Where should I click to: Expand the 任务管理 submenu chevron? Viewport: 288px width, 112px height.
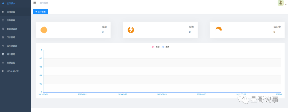click(x=27, y=20)
